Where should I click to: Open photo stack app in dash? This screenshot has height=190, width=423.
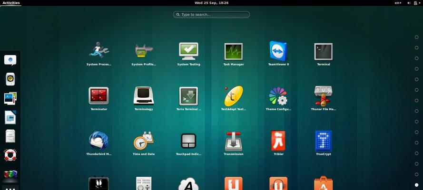pyautogui.click(x=10, y=98)
